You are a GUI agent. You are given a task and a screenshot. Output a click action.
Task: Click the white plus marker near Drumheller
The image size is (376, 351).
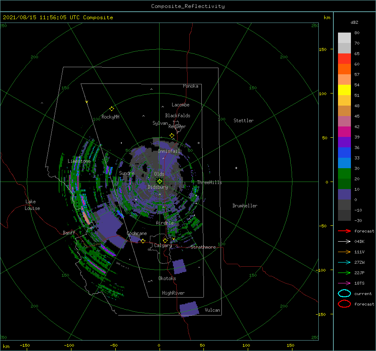[236, 168]
